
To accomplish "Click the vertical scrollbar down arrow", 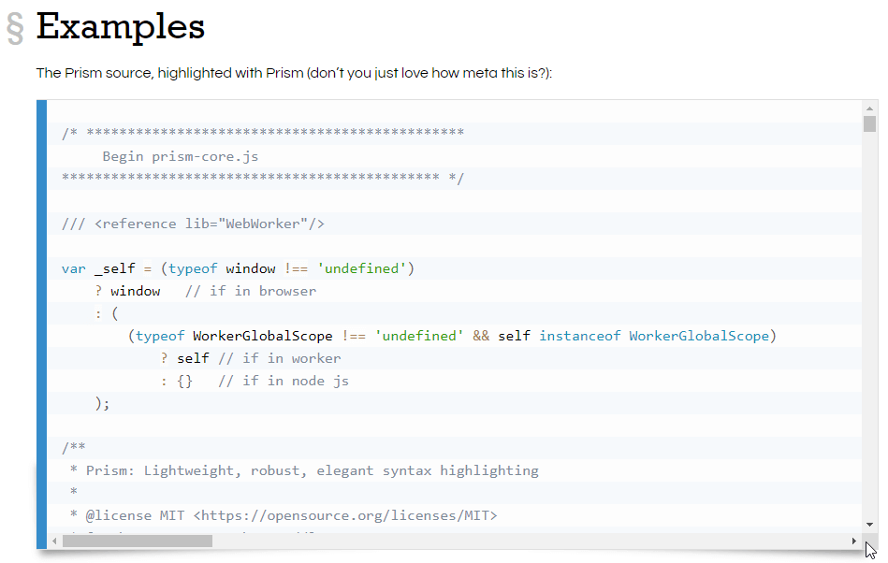I will [x=869, y=525].
